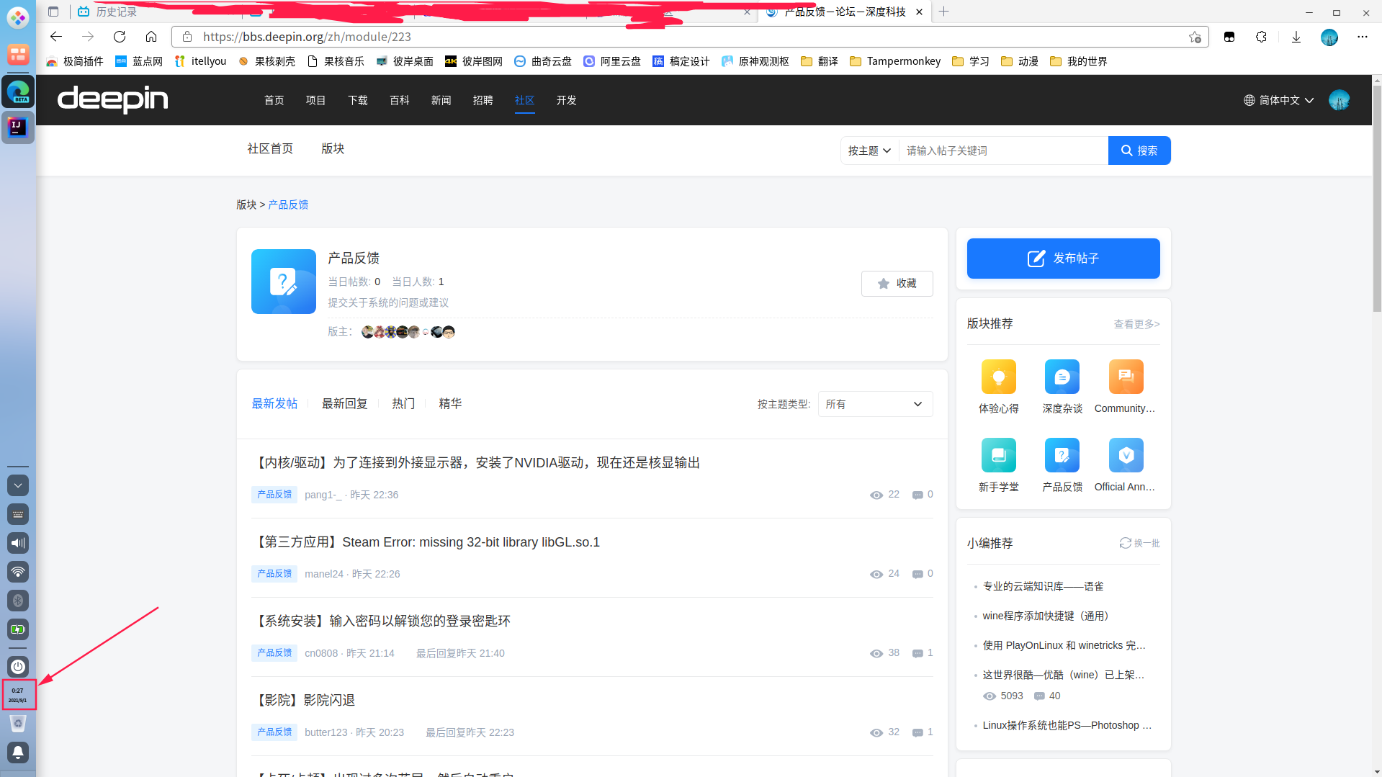Reload the current page

(x=120, y=37)
